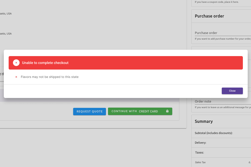This screenshot has height=167, width=251.
Task: Click the flavors shipping error message text
Action: pyautogui.click(x=50, y=77)
